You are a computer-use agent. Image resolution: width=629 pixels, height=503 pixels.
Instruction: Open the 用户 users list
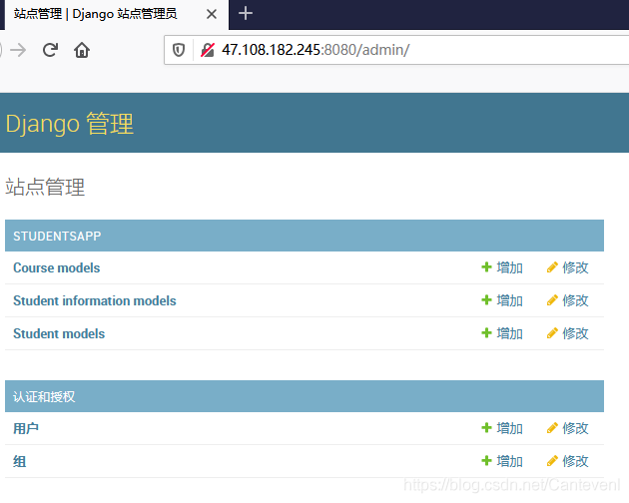pyautogui.click(x=26, y=428)
